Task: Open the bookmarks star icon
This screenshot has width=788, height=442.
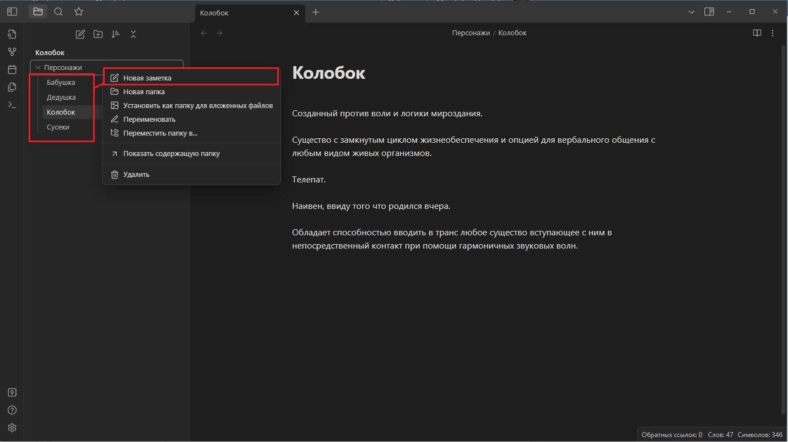Action: [79, 12]
